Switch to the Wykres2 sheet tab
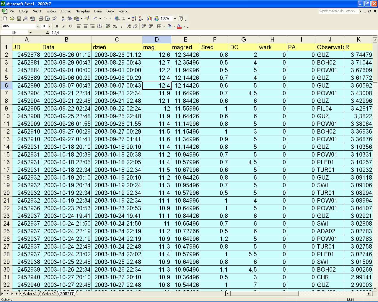The width and height of the screenshot is (378, 302). pyautogui.click(x=49, y=293)
